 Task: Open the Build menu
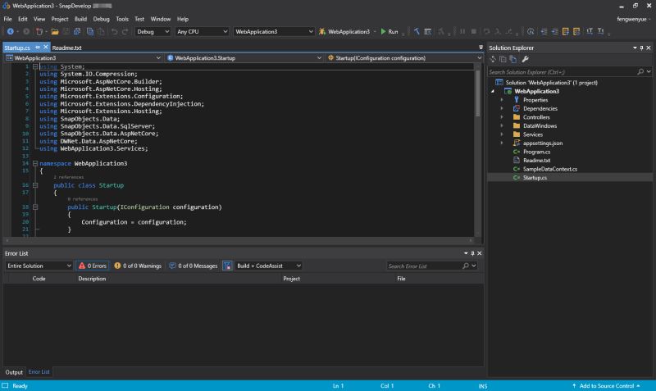pyautogui.click(x=80, y=19)
